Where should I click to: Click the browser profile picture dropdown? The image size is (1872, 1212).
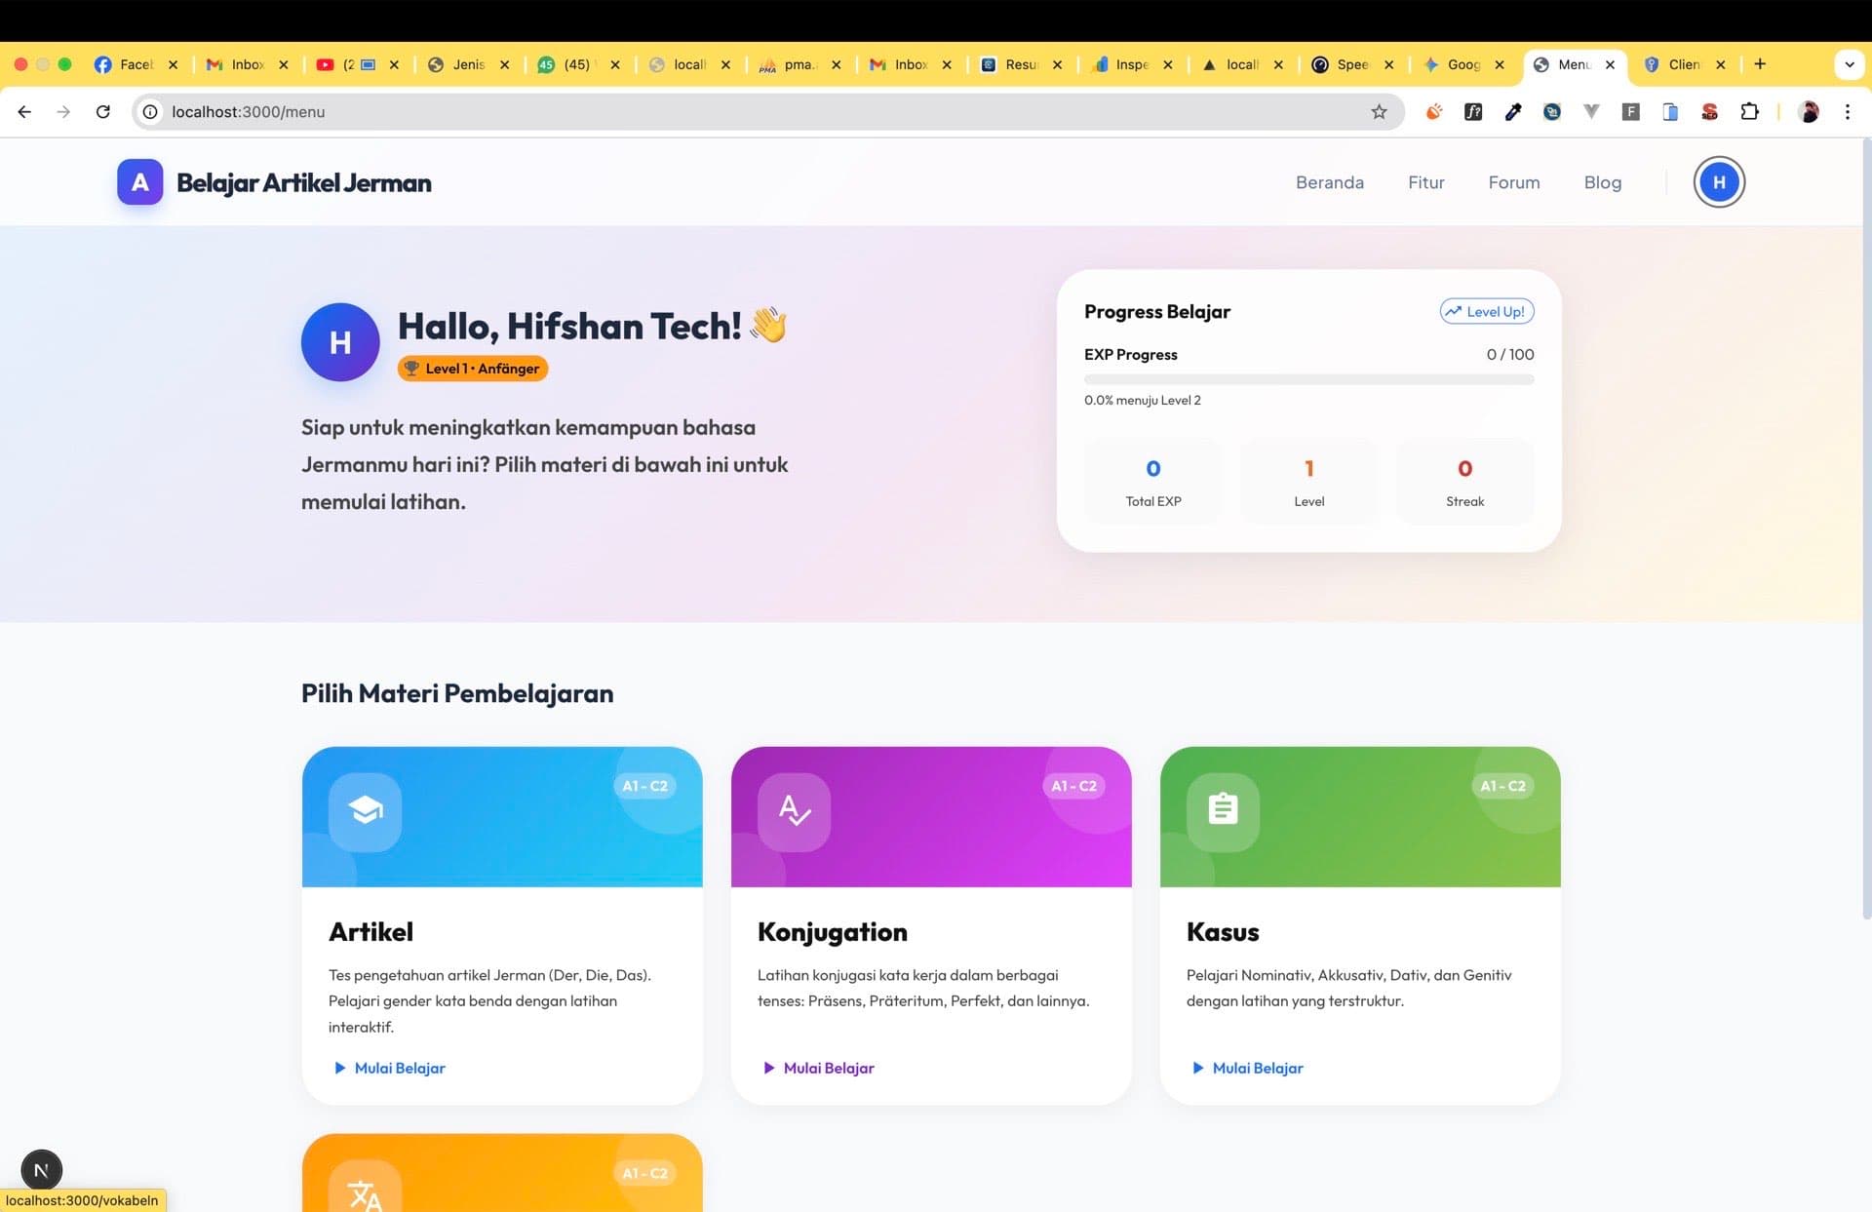click(1810, 111)
